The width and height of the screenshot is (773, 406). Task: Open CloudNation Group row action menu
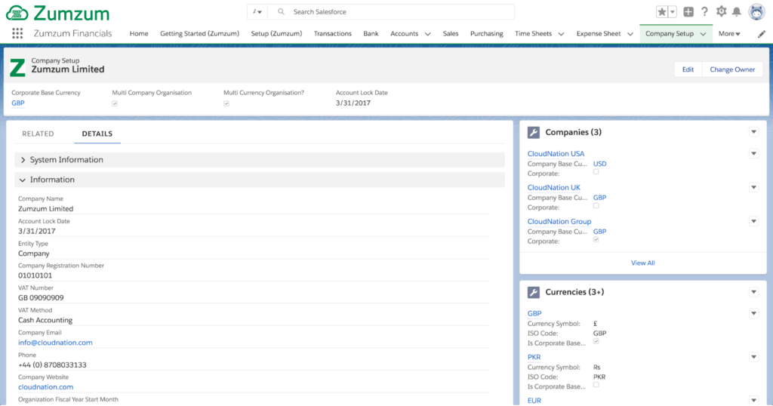(754, 221)
